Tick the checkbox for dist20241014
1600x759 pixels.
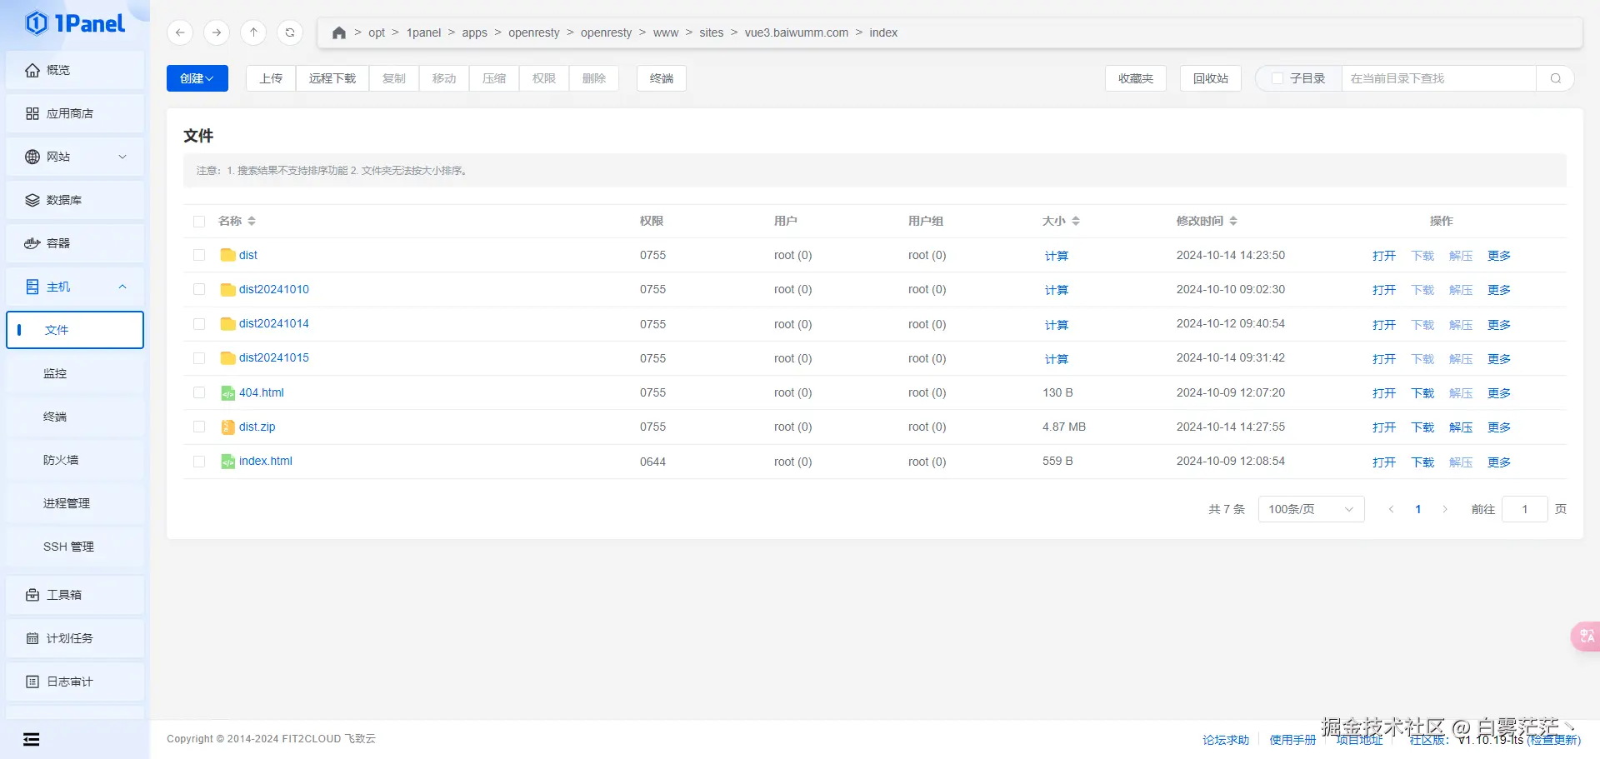coord(199,324)
